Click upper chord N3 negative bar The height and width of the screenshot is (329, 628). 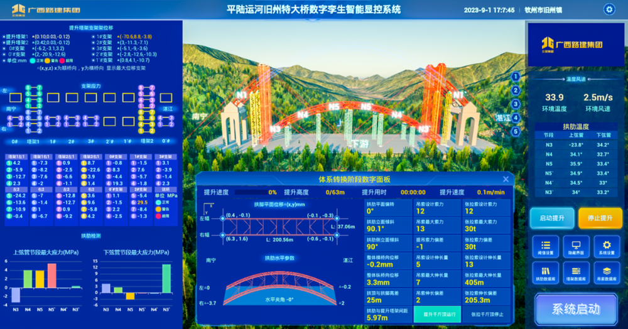tap(16, 295)
